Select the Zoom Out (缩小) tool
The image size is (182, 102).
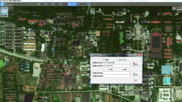click(x=48, y=4)
